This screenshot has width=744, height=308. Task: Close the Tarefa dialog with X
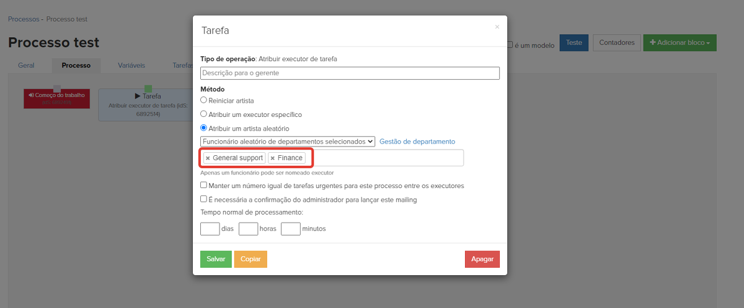click(x=497, y=27)
